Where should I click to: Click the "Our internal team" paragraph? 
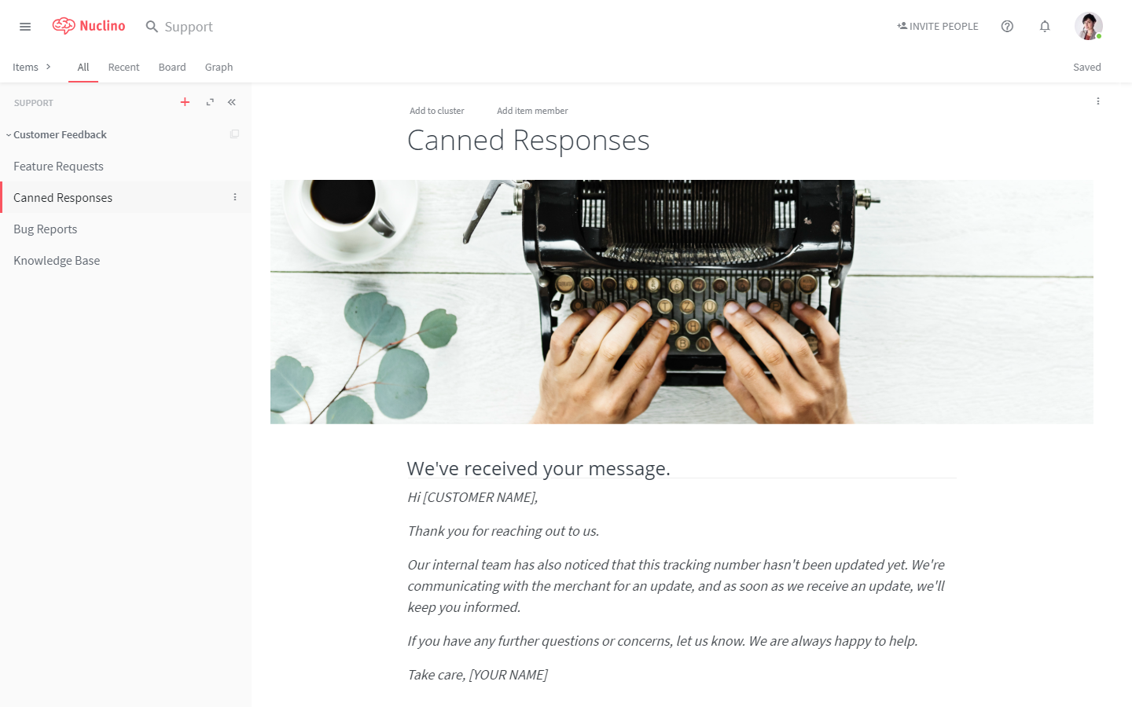(676, 586)
